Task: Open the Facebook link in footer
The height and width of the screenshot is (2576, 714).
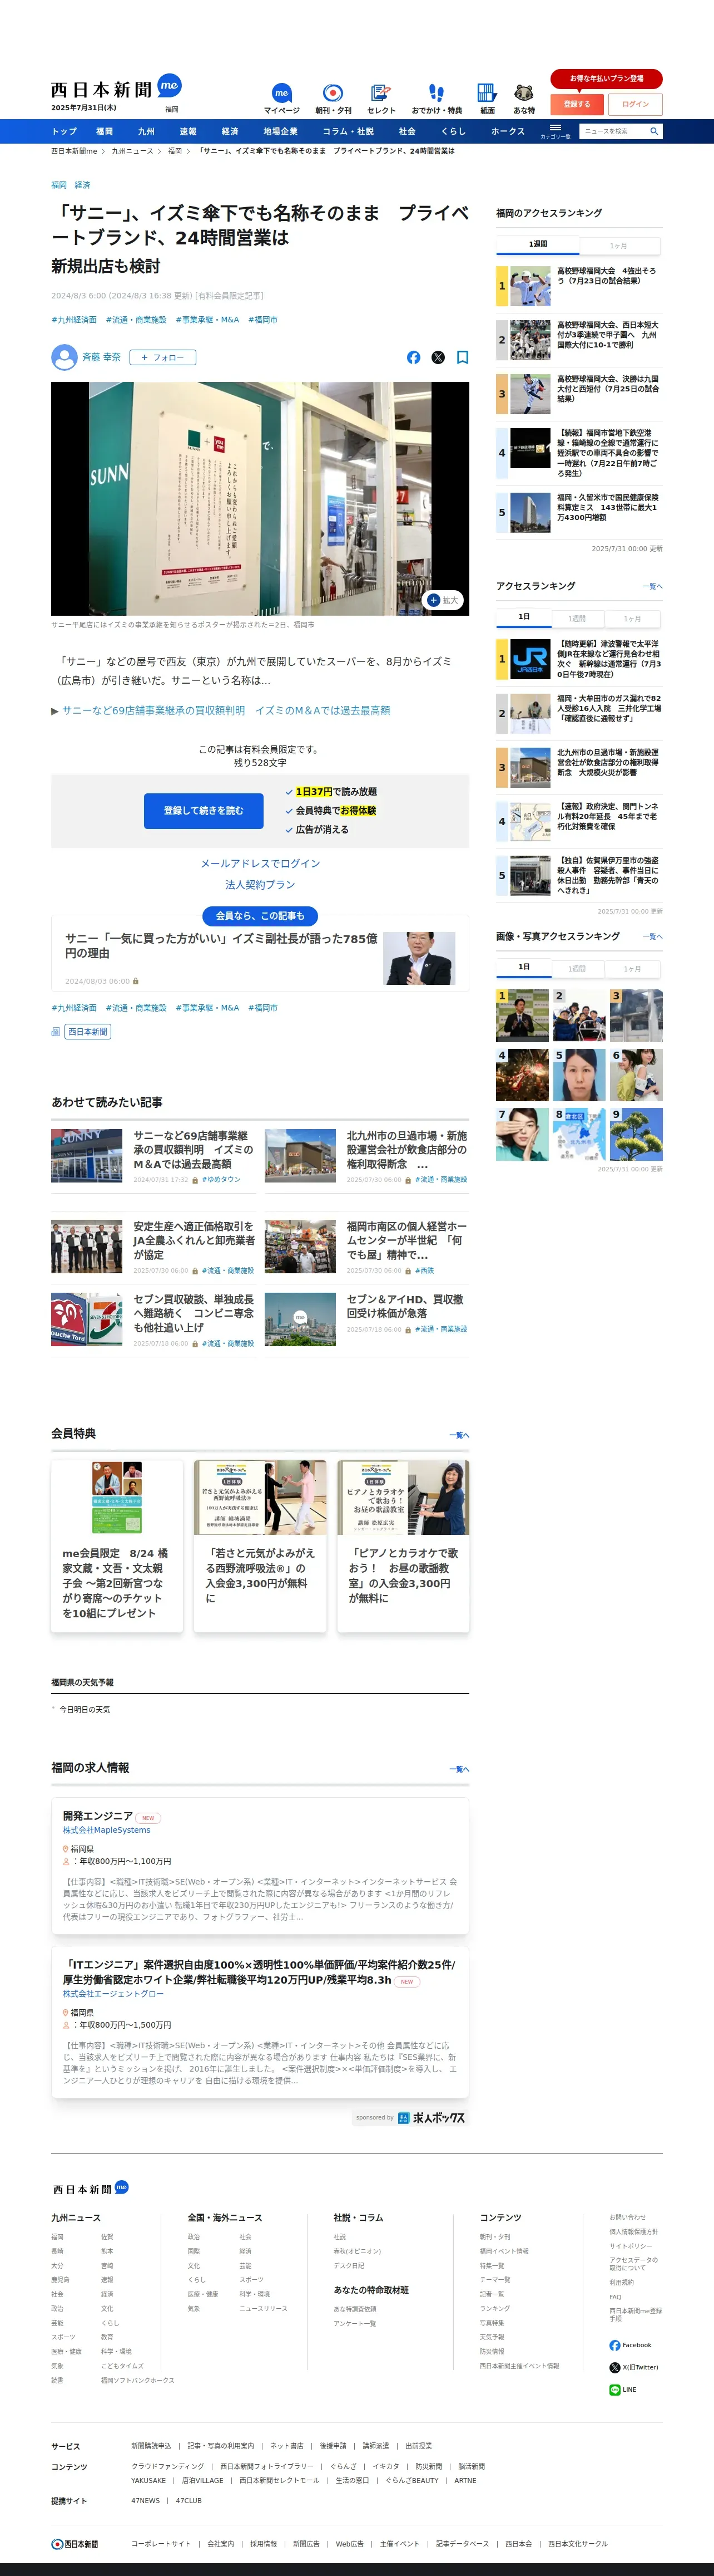Action: [630, 2345]
